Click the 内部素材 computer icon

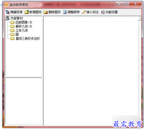click(7, 18)
